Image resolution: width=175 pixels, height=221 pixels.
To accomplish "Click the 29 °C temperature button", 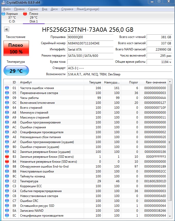I will 16,70.
